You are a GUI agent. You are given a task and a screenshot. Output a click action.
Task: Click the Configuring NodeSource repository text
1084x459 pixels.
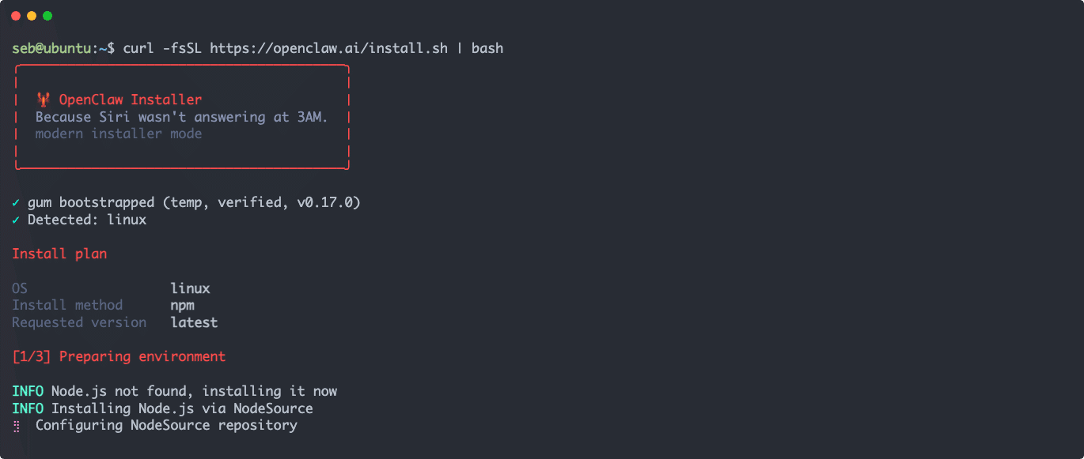pos(166,426)
